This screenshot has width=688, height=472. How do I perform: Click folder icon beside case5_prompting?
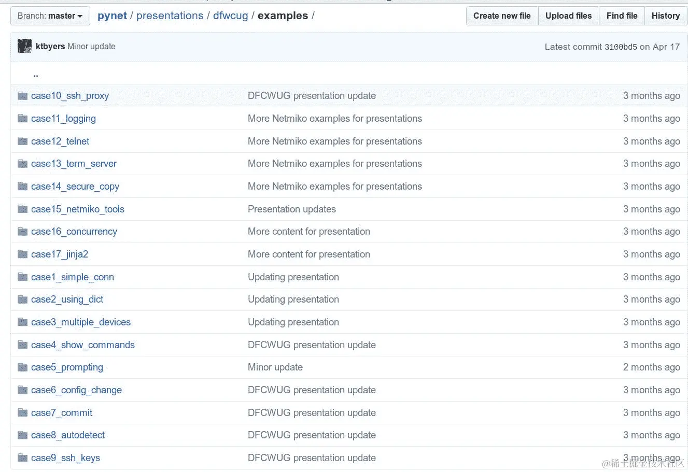click(x=22, y=367)
